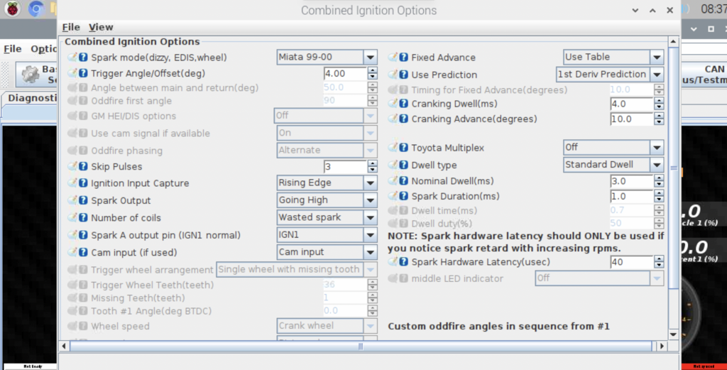The image size is (727, 370).
Task: Expand Use Prediction dropdown
Action: pyautogui.click(x=610, y=74)
